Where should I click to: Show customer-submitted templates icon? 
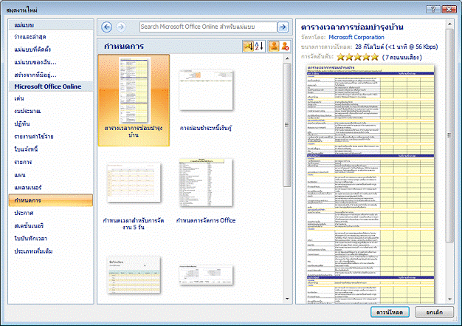point(274,46)
